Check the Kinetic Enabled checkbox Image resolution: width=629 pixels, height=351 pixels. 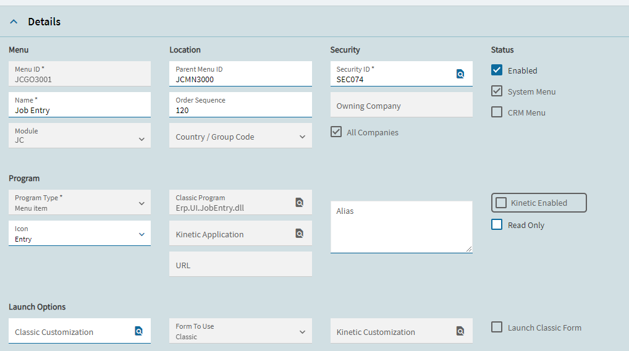(501, 203)
